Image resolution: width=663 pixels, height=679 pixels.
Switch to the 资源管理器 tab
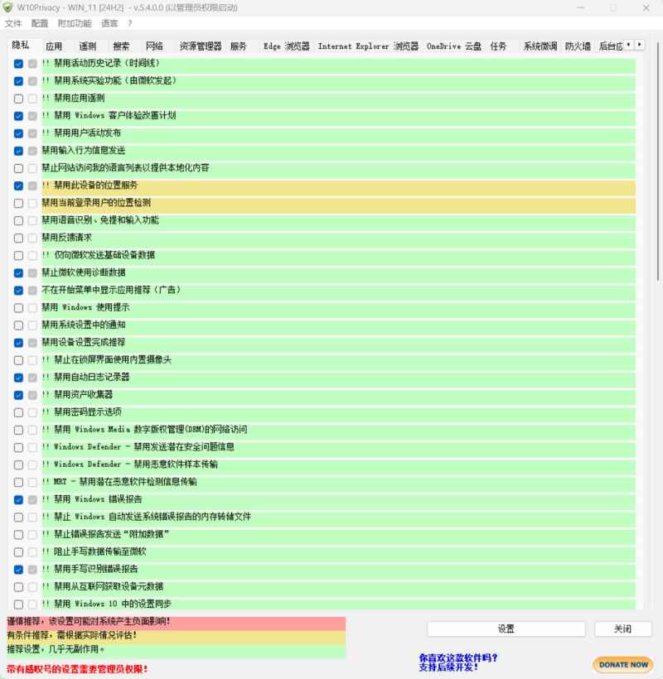point(201,46)
